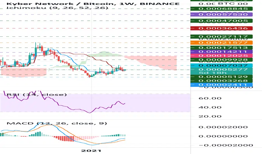Click the RSI 60.00 axis value
This screenshot has height=154, width=262.
tap(210, 98)
